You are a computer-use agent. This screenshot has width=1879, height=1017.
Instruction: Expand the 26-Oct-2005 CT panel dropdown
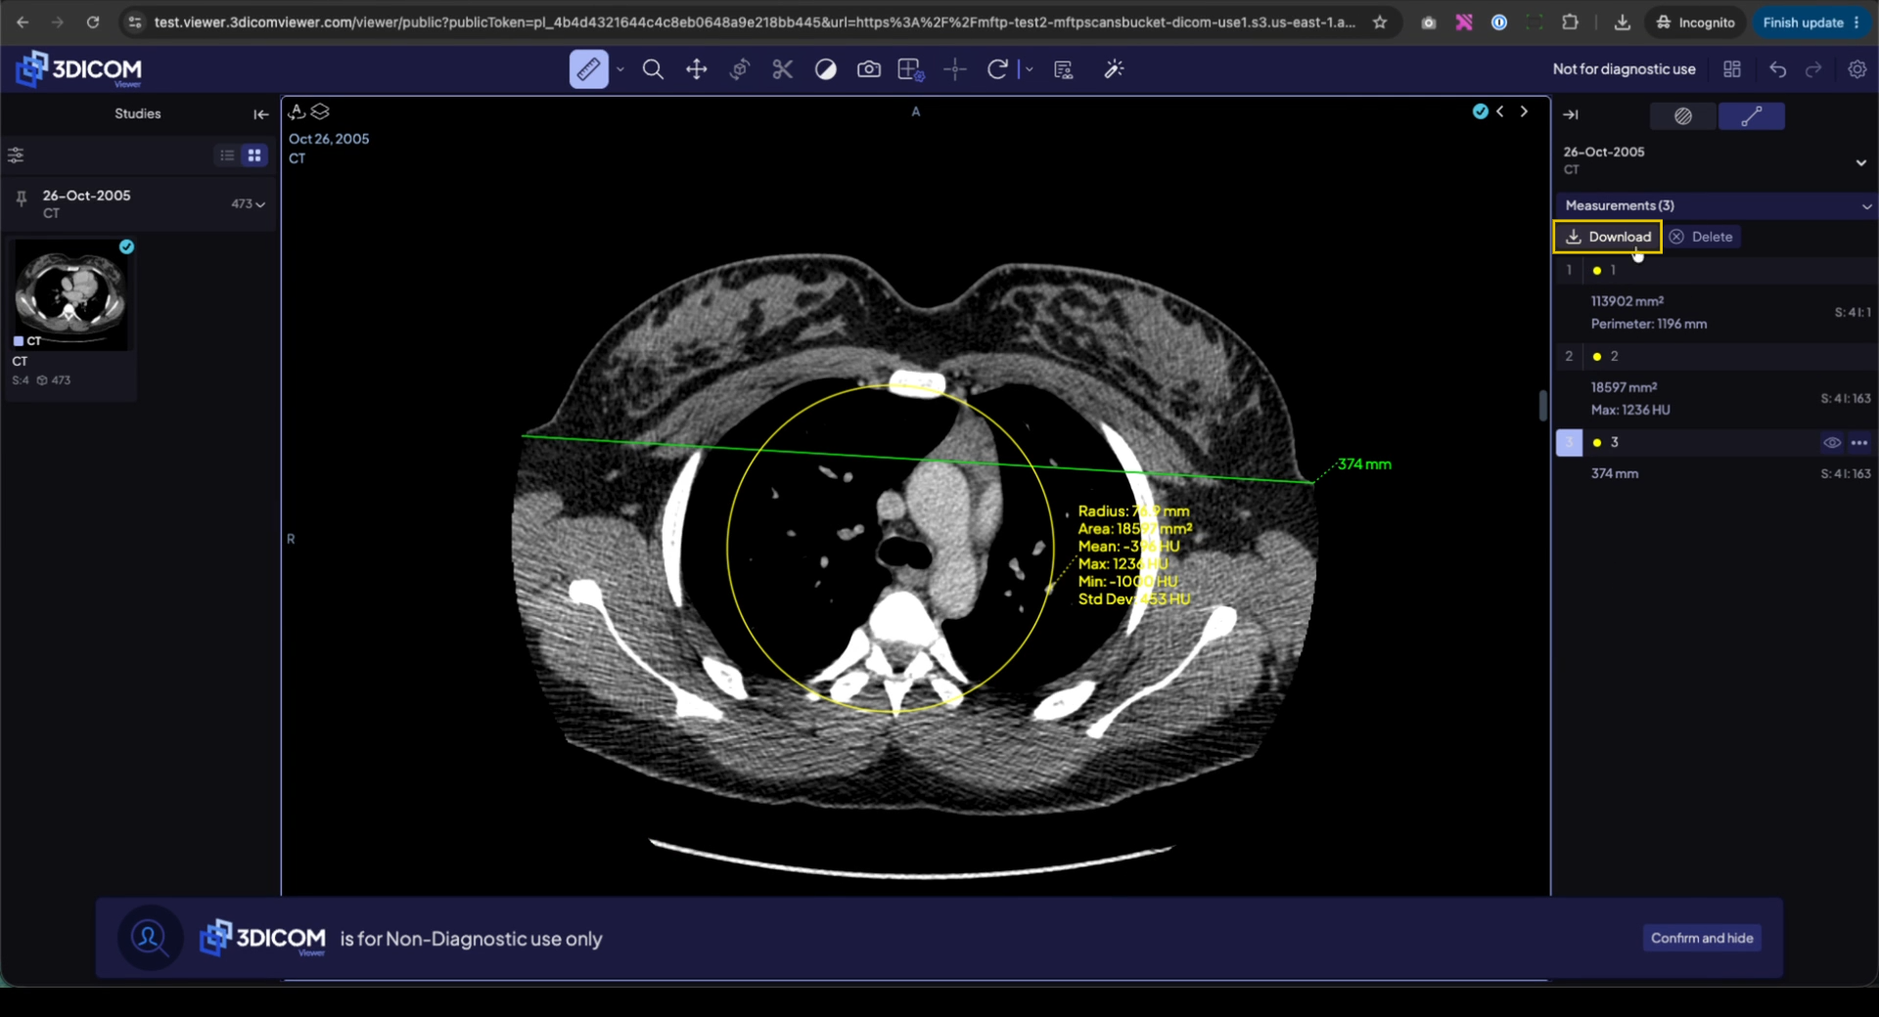[1860, 162]
